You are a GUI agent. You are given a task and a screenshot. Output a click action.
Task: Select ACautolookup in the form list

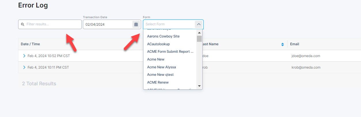pos(158,44)
